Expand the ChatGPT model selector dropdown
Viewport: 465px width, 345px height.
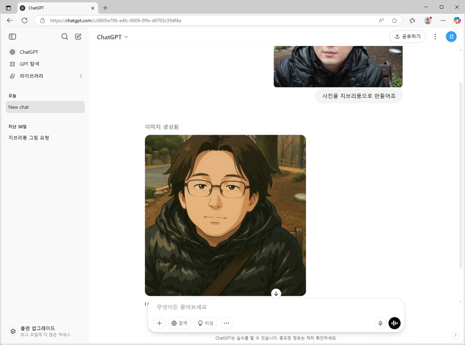point(112,37)
